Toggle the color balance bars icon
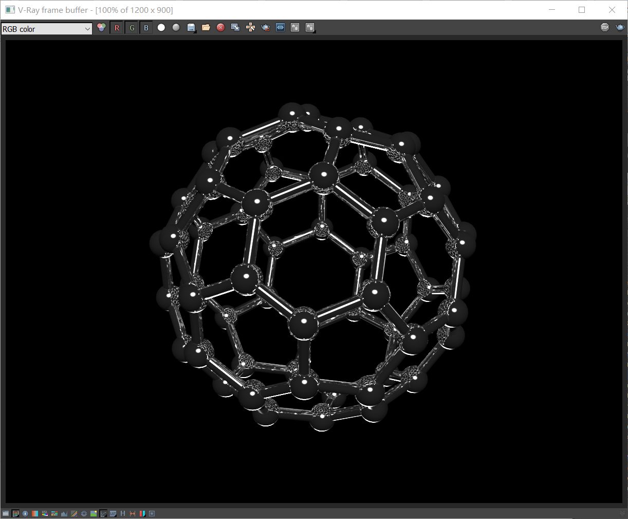Image resolution: width=628 pixels, height=519 pixels. (x=54, y=513)
